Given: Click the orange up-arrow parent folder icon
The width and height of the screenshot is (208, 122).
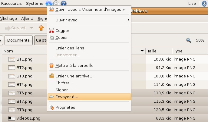Looking at the screenshot, I should click(x=41, y=28).
